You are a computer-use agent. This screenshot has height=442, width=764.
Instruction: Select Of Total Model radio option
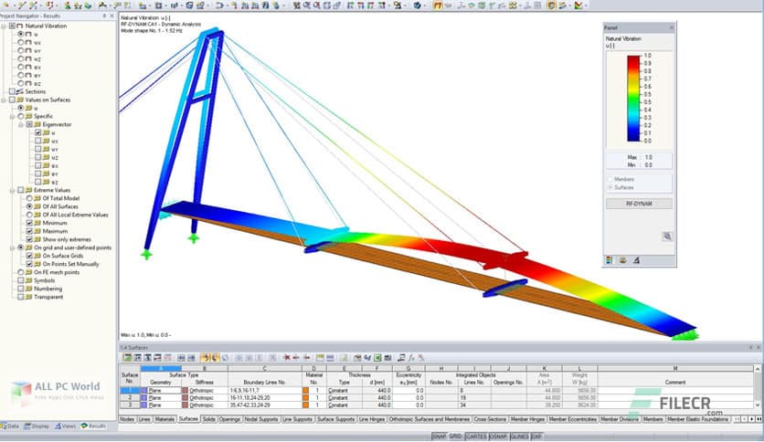coord(29,198)
